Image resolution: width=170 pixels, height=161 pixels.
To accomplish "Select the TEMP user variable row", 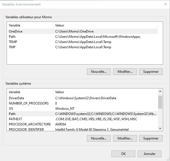I will point(13,42).
